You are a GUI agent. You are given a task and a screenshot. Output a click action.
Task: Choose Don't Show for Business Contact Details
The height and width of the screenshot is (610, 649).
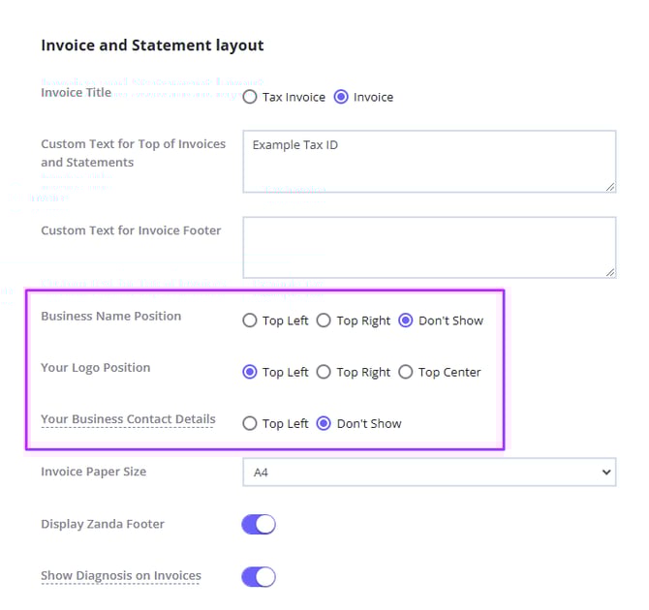coord(324,423)
